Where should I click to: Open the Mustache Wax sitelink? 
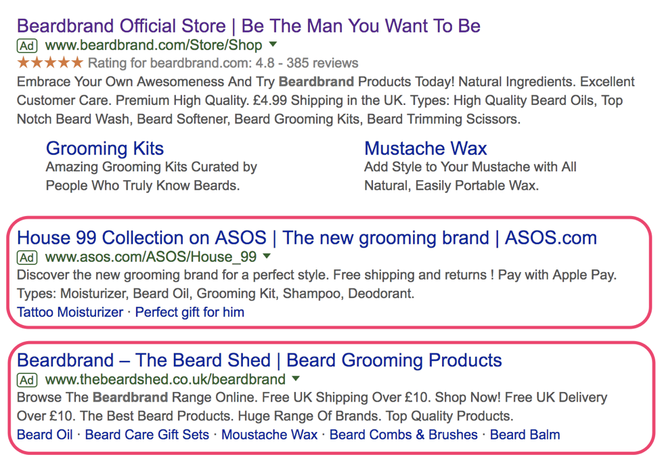tap(425, 148)
